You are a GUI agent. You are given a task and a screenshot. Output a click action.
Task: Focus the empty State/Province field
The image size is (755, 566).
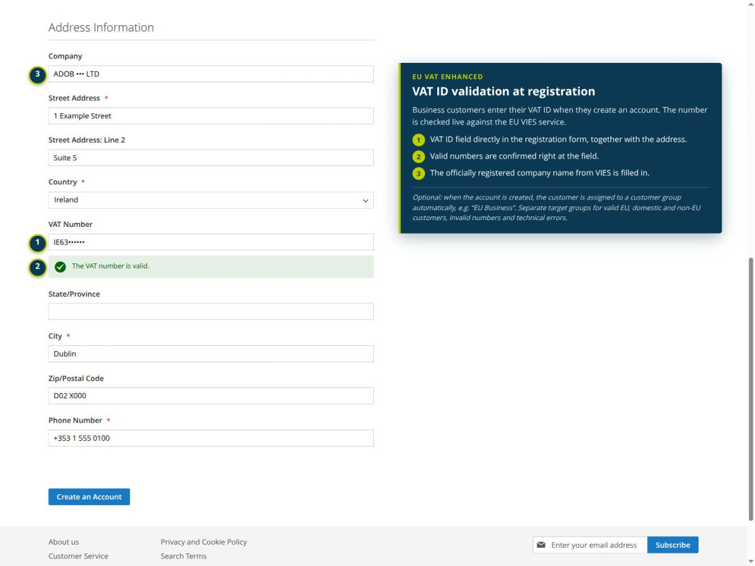[211, 311]
